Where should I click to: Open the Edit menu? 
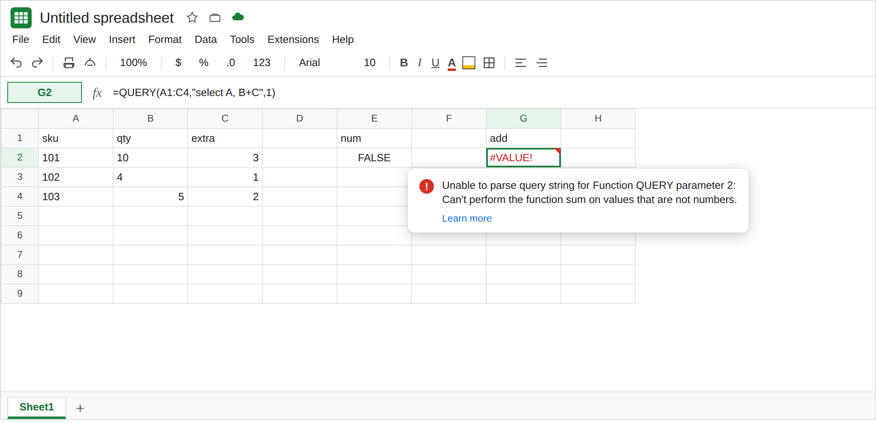(x=51, y=39)
